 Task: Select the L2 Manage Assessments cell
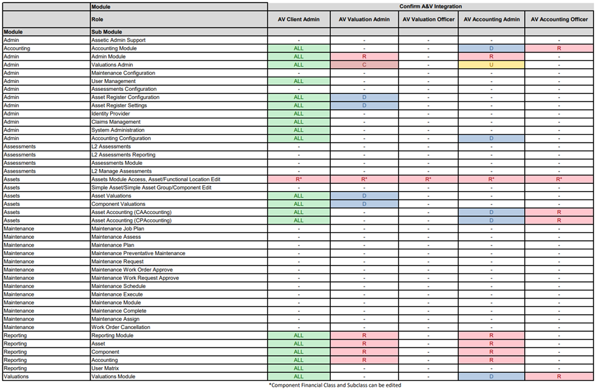[179, 171]
